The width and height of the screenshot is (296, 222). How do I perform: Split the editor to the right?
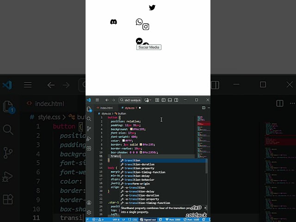click(x=203, y=108)
